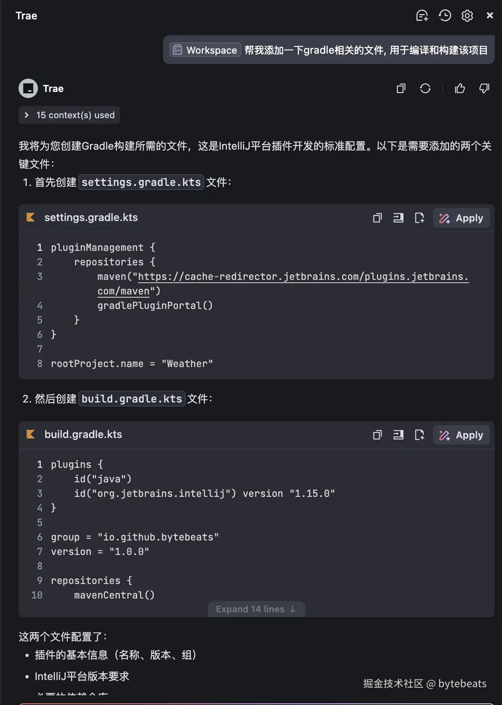Close the Trae panel
502x705 pixels.
[x=490, y=15]
